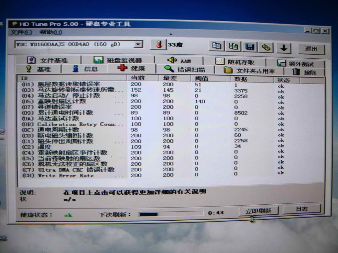Click the threshold value 140
The width and height of the screenshot is (338, 253).
tap(200, 101)
